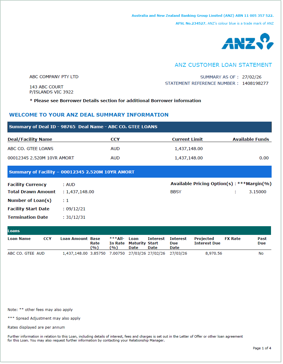Viewport: 283px width, 364px height.
Task: Select the Total Drawn Amount value 1,437,148.00
Action: coord(78,192)
